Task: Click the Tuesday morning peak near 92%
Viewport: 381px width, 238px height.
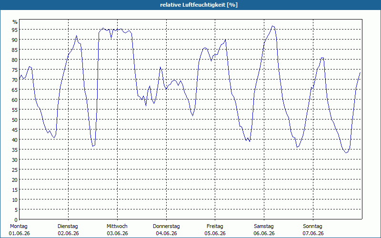Action: [76, 36]
